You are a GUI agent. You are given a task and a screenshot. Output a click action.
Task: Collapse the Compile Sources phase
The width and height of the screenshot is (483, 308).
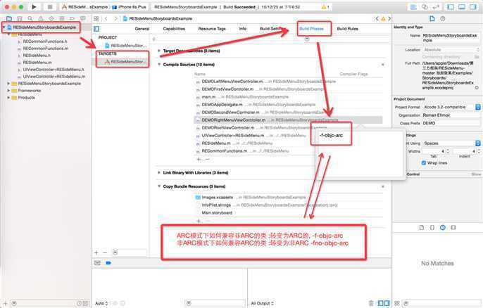pos(159,65)
